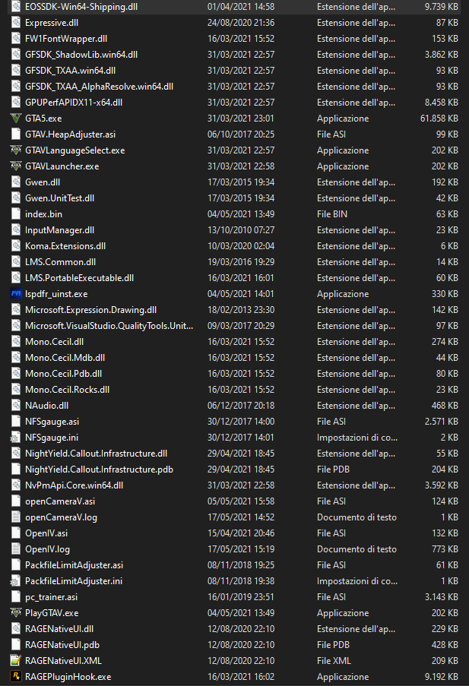Click the 2.571 KB size of NFSgauge.asi
This screenshot has width=469, height=686.
[442, 422]
